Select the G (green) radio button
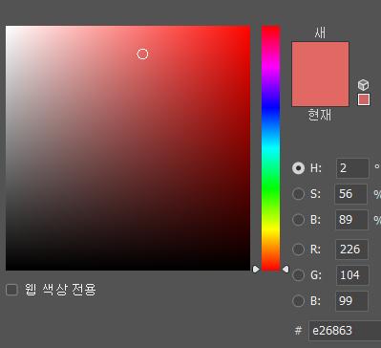Viewport: 381px width, 348px height. (x=298, y=275)
